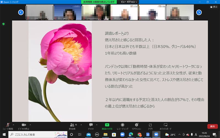Open video options caret beside camera
This screenshot has width=220, height=138.
pos(30,125)
